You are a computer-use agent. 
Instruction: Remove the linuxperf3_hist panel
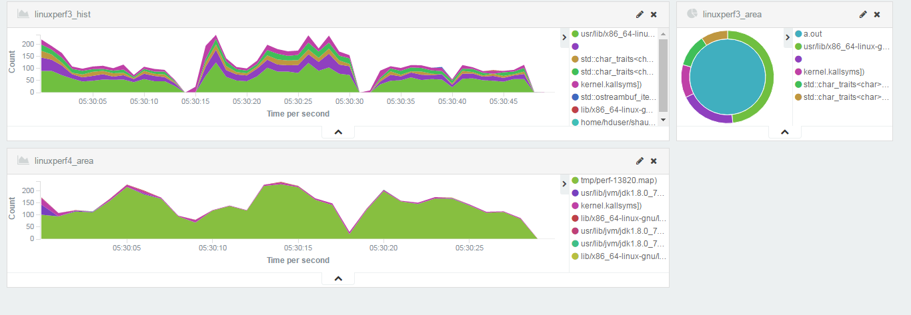point(654,15)
